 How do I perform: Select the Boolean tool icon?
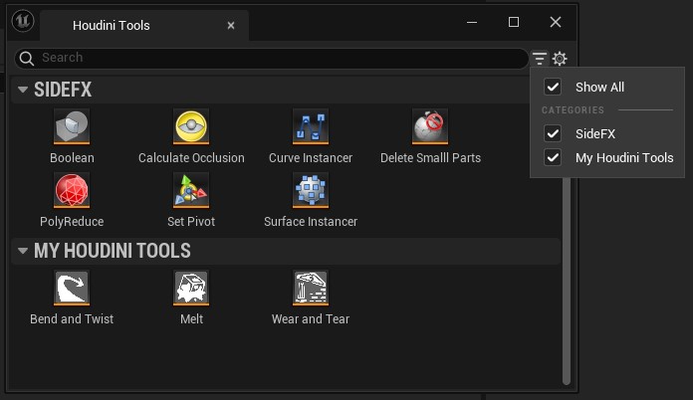72,126
